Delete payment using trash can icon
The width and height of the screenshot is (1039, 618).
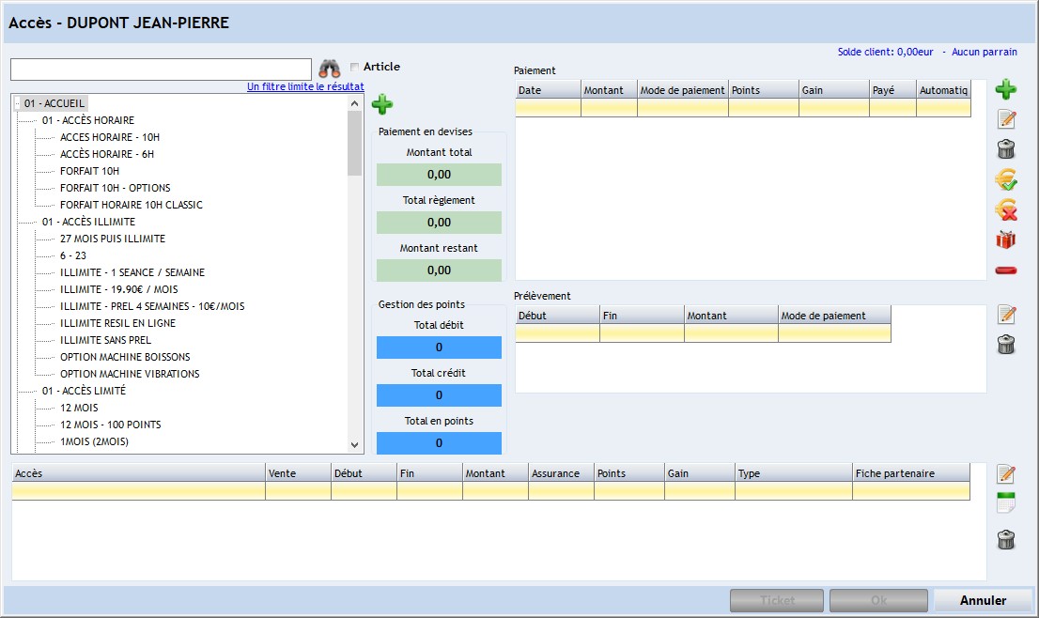[x=1005, y=148]
